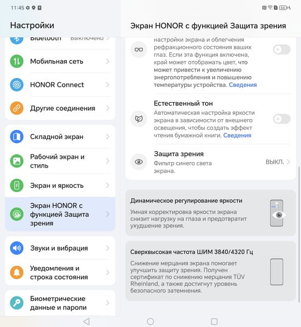Open Защита зрения setting showing ВЫКЛ.

click(210, 162)
